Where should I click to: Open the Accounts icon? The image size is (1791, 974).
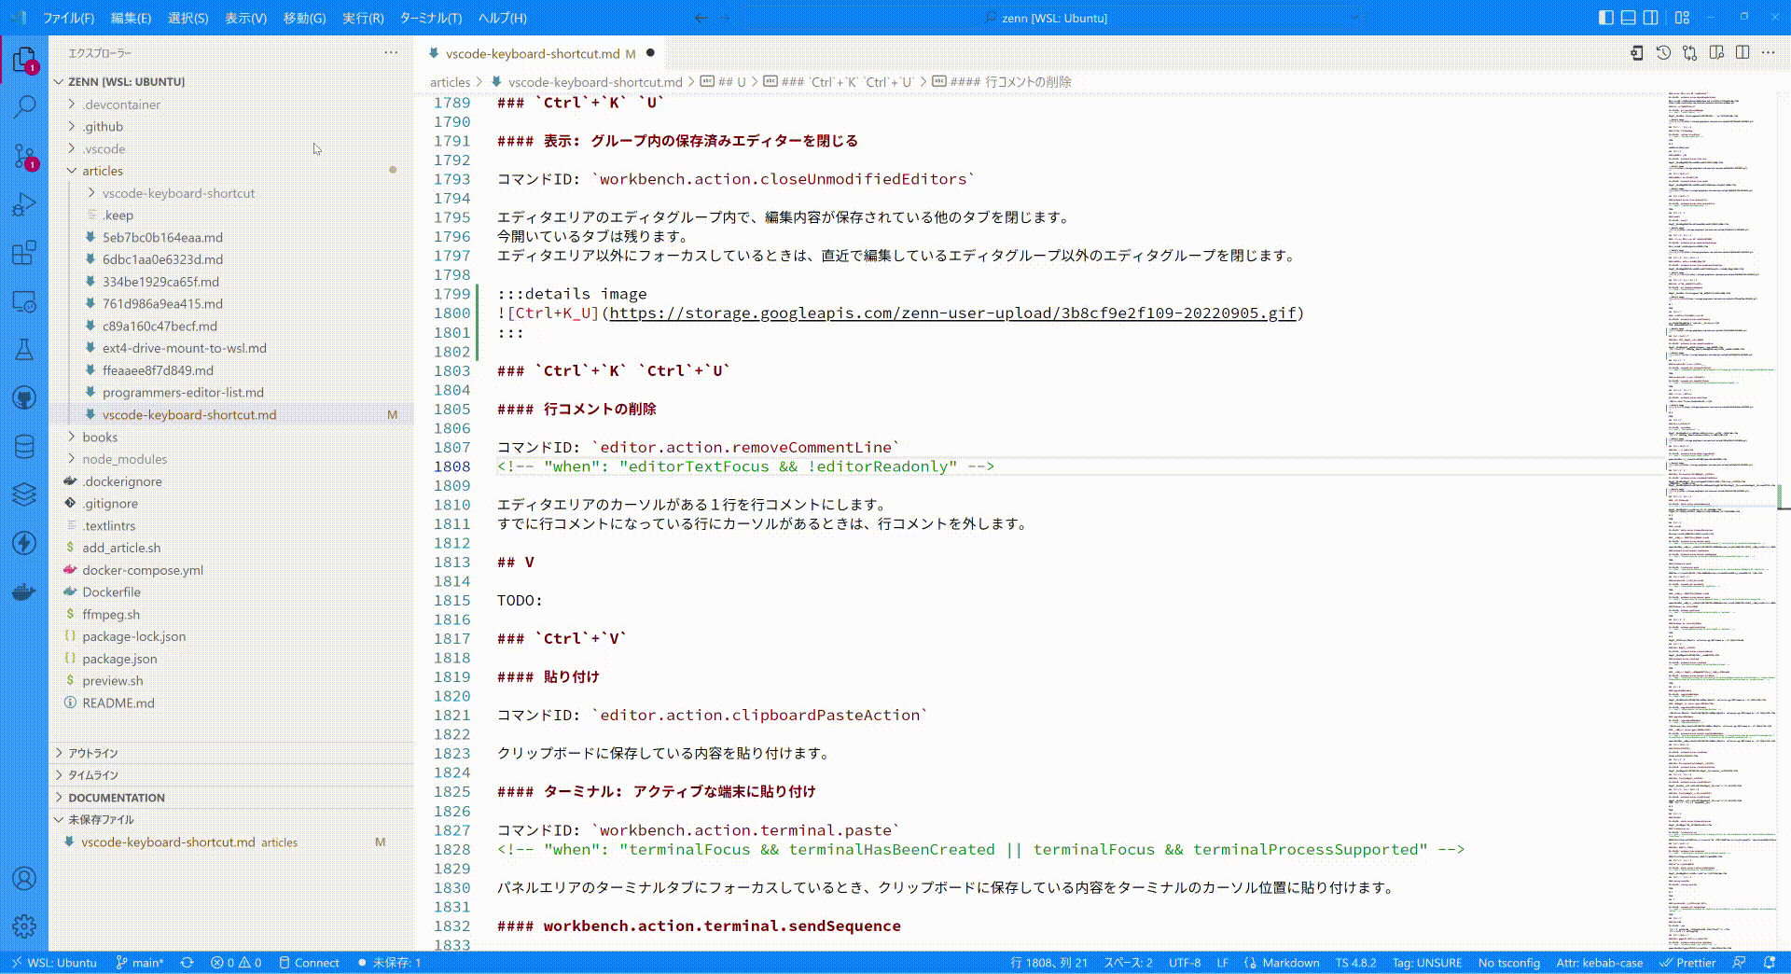click(24, 878)
